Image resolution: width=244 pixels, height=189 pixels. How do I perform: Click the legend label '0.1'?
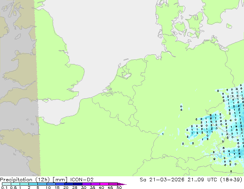[4, 187]
